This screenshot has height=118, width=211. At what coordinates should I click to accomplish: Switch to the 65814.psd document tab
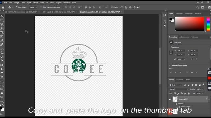pos(59,12)
